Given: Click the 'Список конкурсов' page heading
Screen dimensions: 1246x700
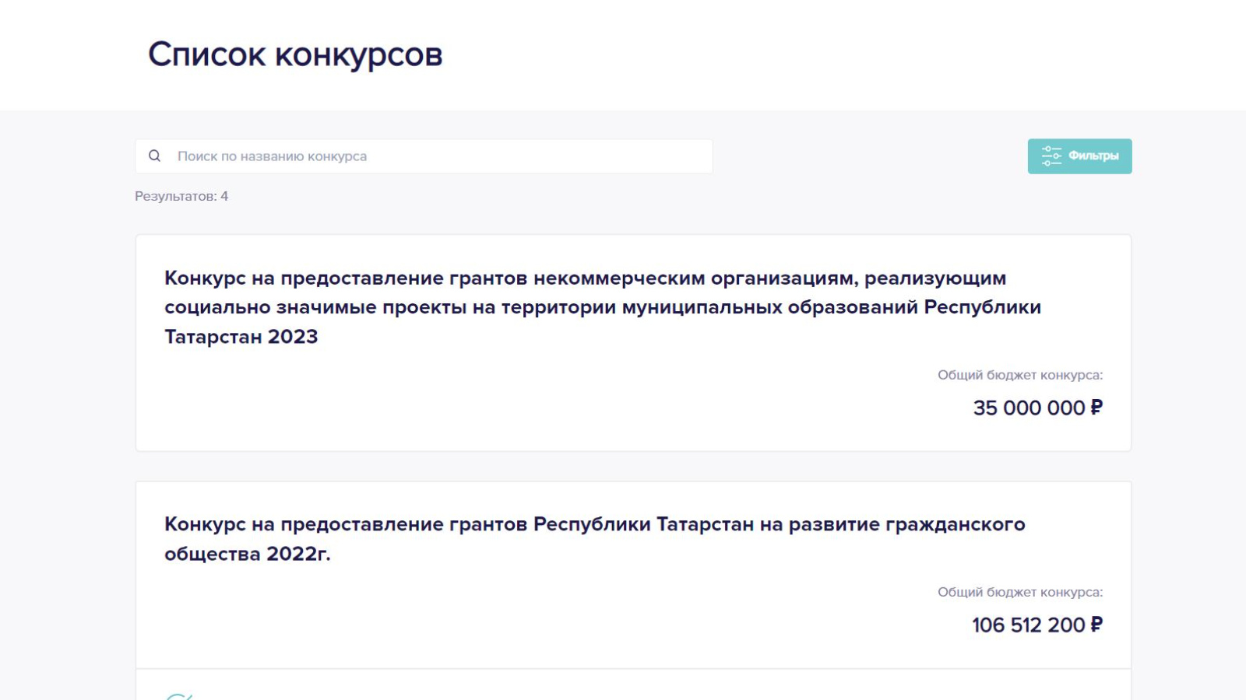Looking at the screenshot, I should (295, 55).
